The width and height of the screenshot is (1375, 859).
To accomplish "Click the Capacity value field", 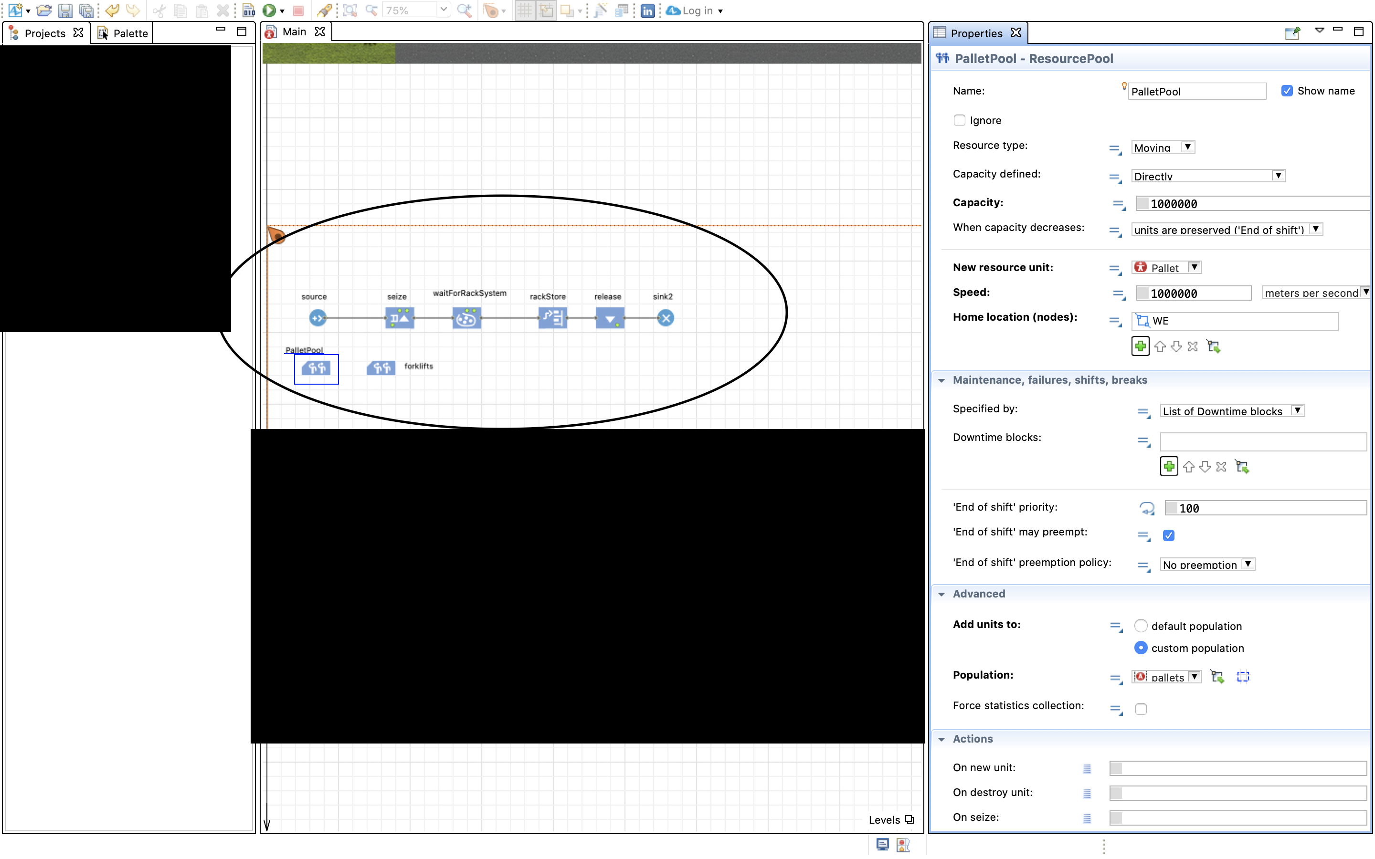I will click(x=1250, y=203).
